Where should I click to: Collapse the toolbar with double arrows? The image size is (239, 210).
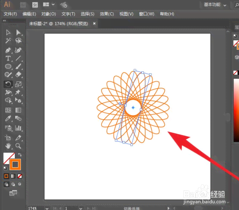(x=4, y=21)
